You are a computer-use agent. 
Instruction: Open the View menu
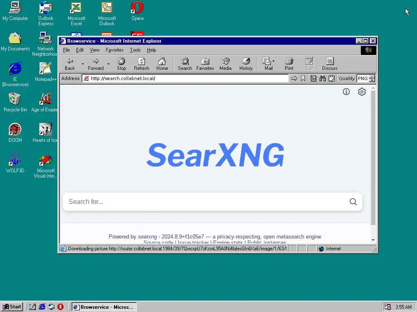(94, 50)
